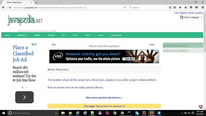Go to the Prev question
The width and height of the screenshot is (206, 116).
(x=54, y=44)
